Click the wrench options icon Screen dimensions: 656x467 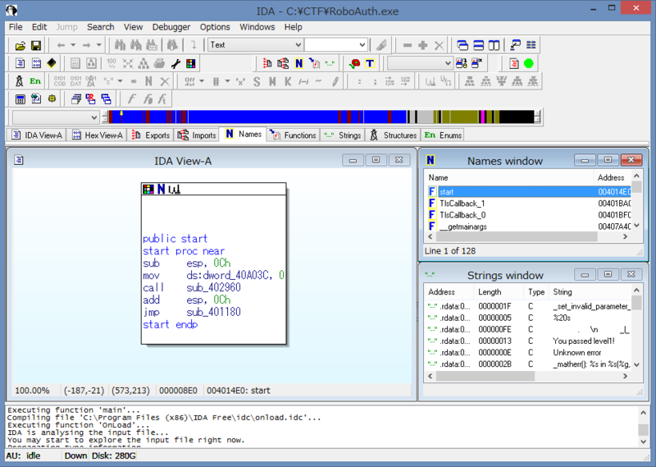[175, 64]
